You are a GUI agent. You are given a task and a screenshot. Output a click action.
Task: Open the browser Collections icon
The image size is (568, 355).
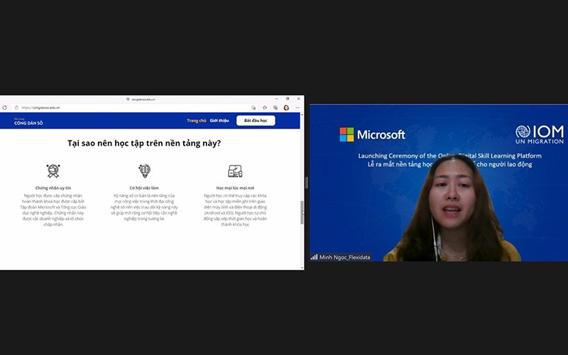tap(275, 108)
